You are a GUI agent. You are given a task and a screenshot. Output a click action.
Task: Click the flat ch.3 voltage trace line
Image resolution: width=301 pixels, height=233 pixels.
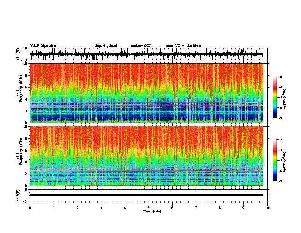[147, 195]
